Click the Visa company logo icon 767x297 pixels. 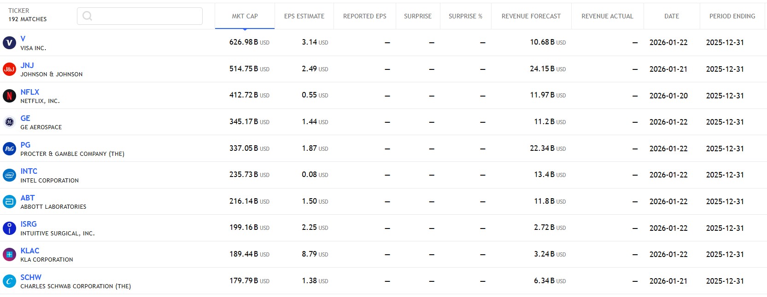pyautogui.click(x=9, y=43)
